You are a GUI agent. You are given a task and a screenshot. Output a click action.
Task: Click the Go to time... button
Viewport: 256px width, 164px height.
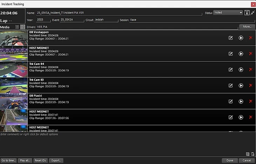[8, 160]
